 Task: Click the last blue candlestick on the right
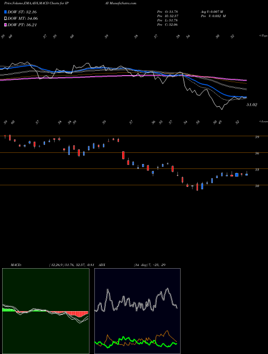pyautogui.click(x=247, y=174)
